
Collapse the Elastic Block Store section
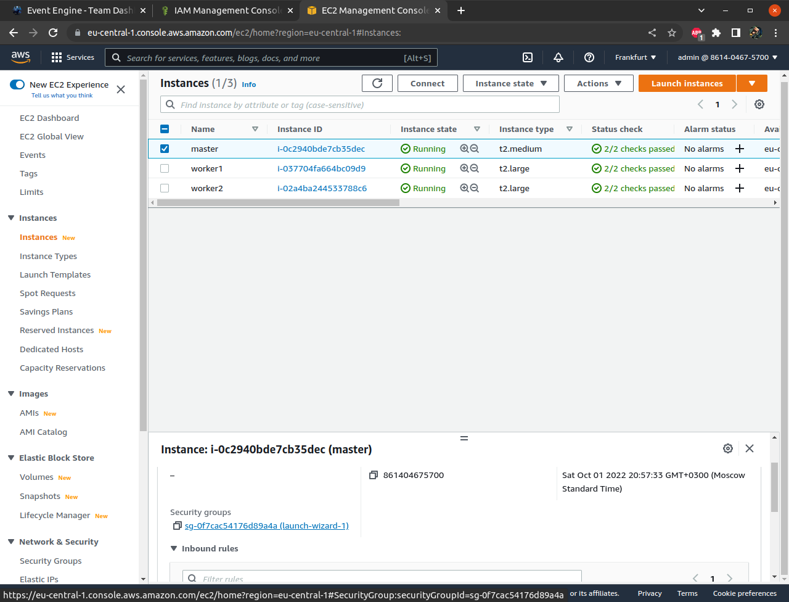click(x=11, y=458)
